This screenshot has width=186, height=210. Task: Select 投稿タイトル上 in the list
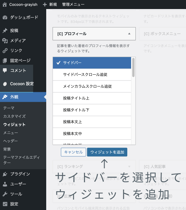(x=92, y=98)
